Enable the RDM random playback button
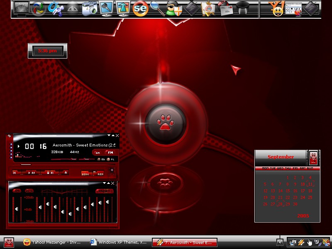332x249 pixels. (87, 173)
